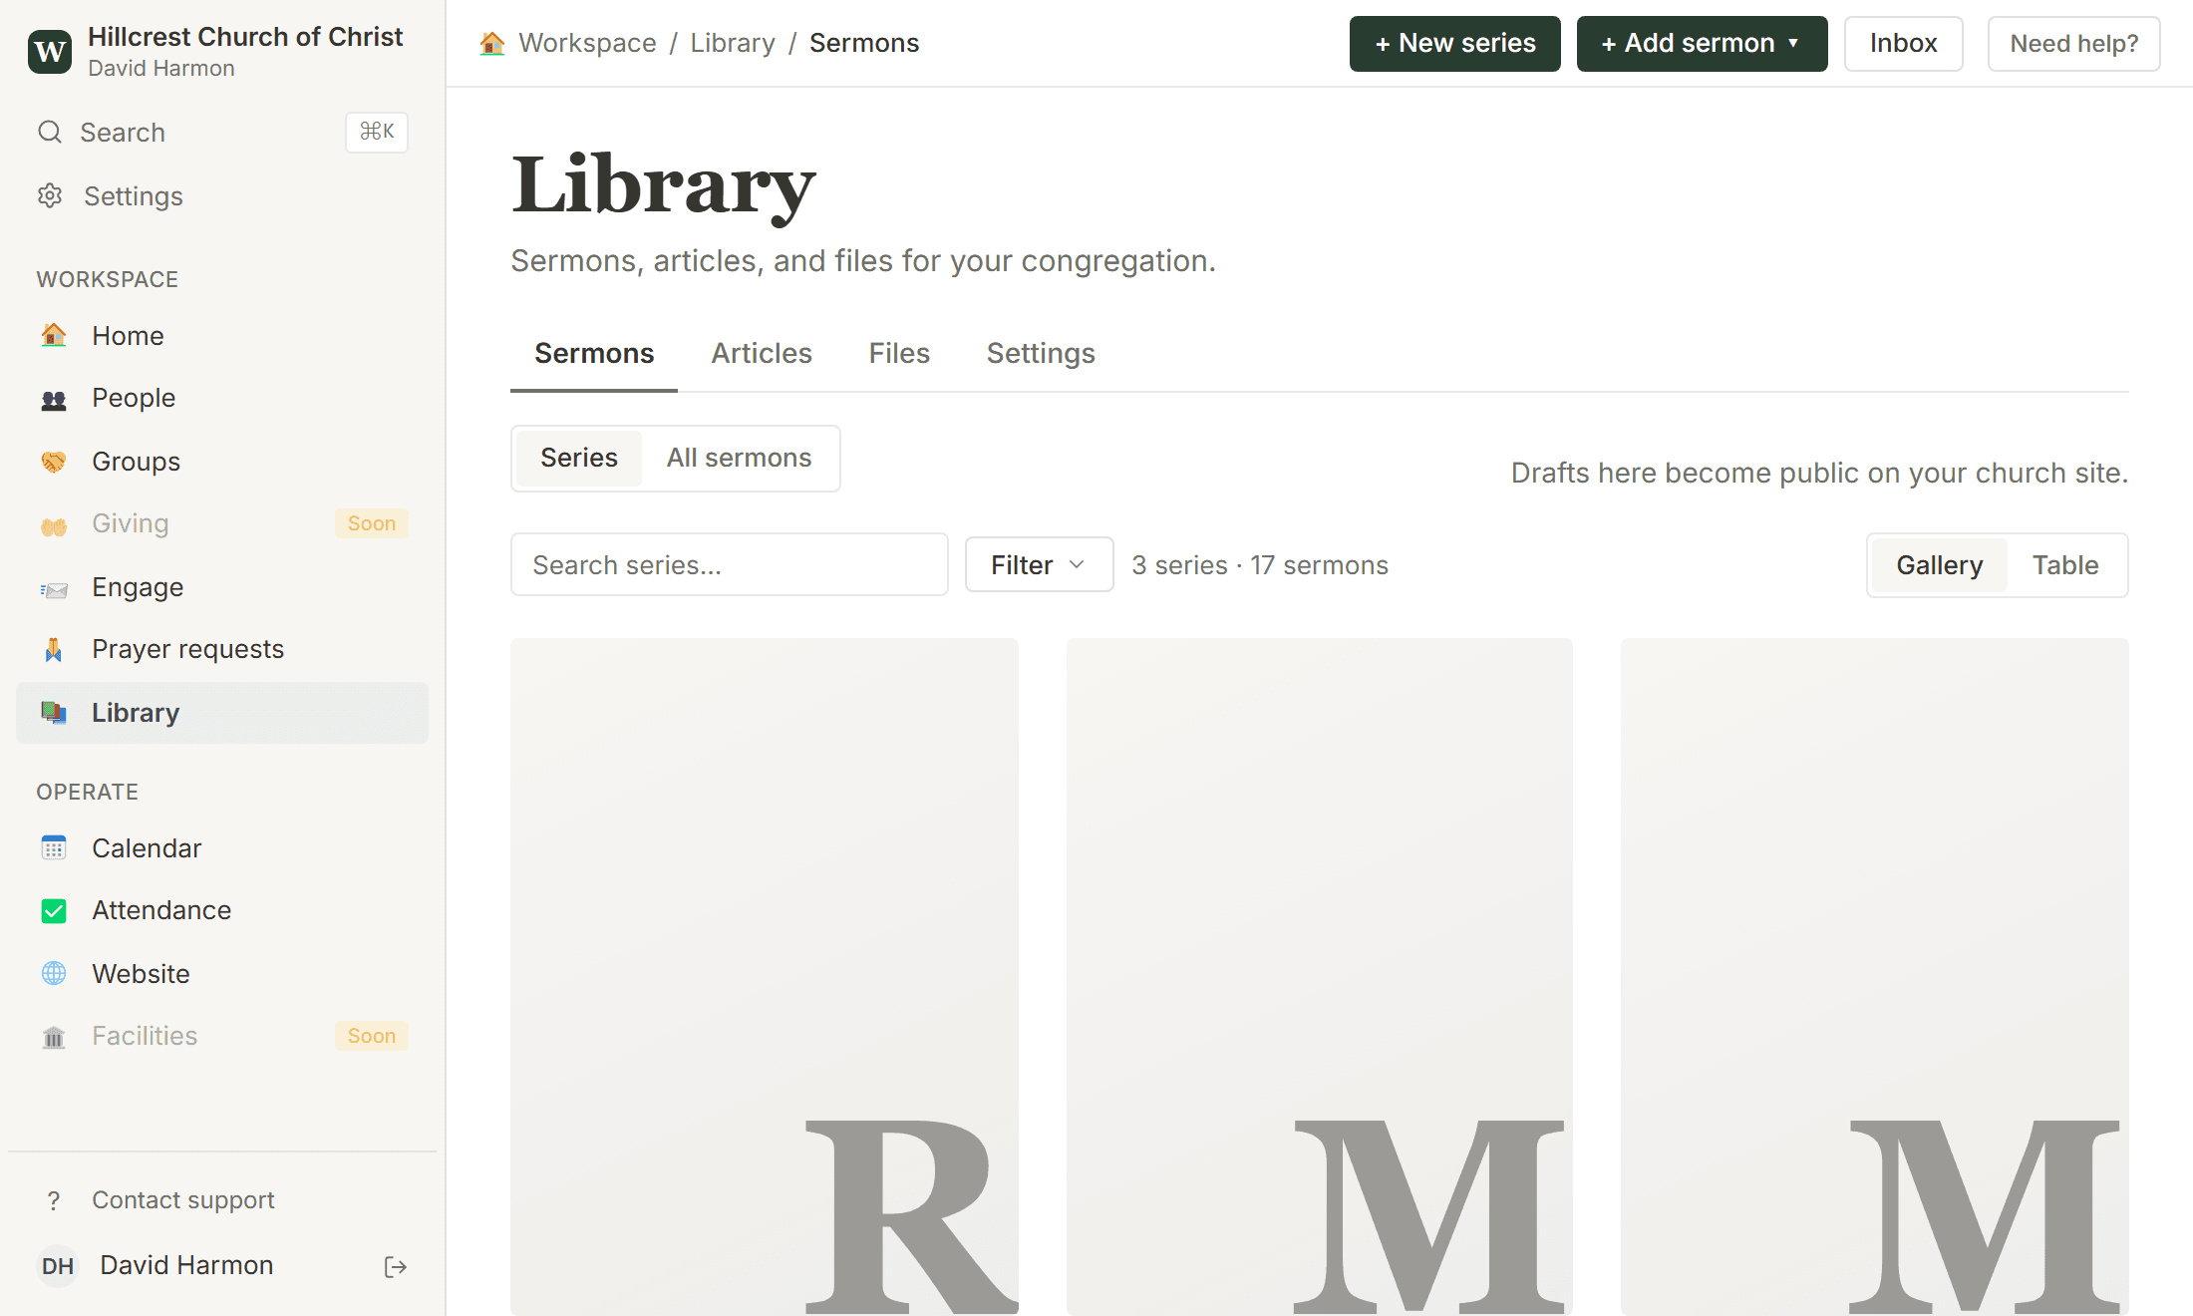Click the Engage envelope icon
2193x1316 pixels.
tap(54, 588)
